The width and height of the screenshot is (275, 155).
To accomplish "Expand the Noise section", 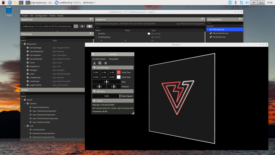I will point(95,101).
